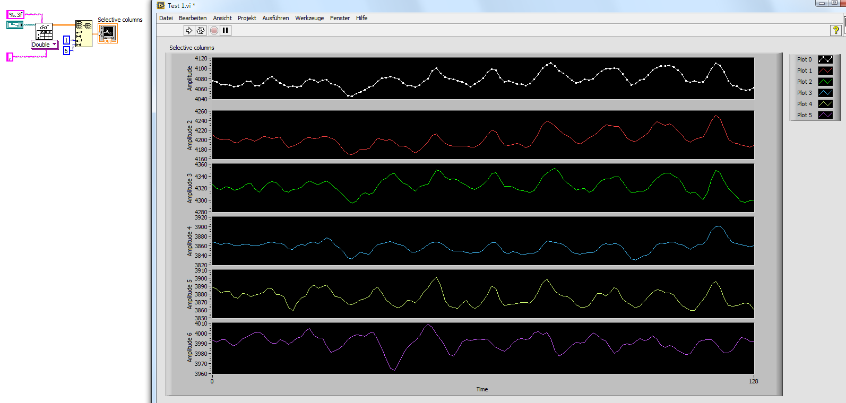The width and height of the screenshot is (846, 403).
Task: Click Plot 4 yellow line style swatch
Action: click(x=825, y=104)
